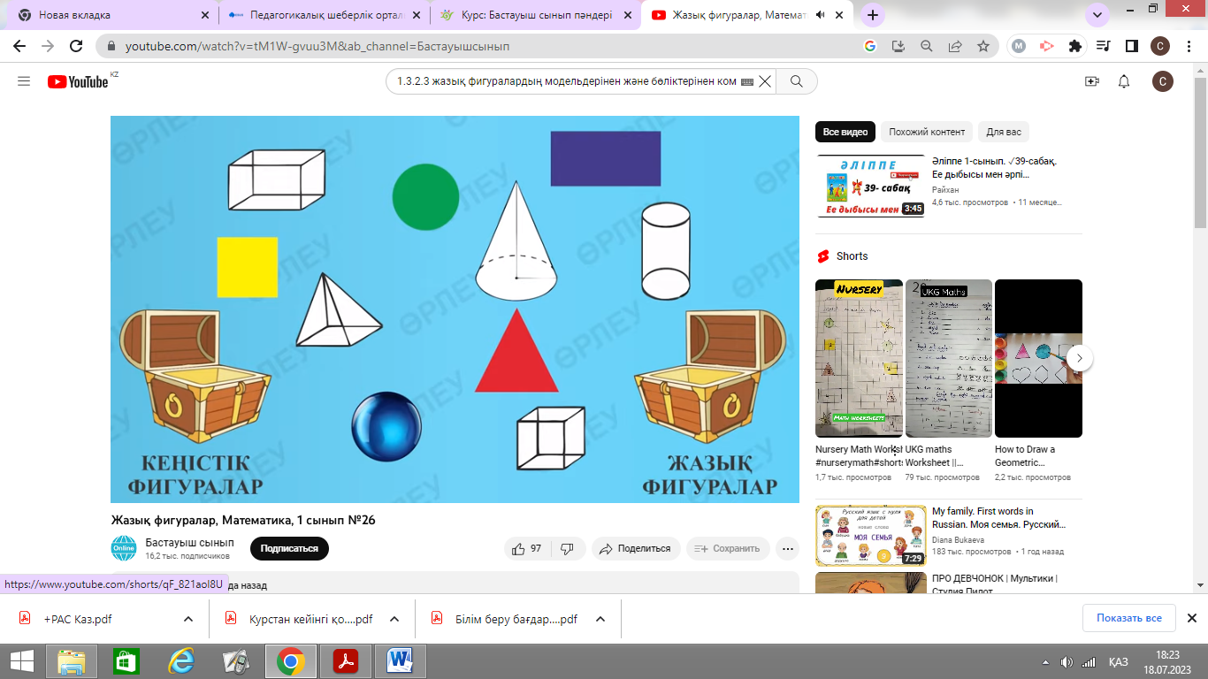Open the Nursery Math Worksheets short
The height and width of the screenshot is (679, 1208).
[859, 358]
